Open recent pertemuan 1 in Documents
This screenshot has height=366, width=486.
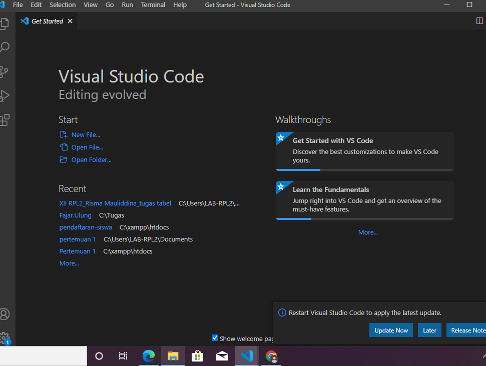tap(78, 239)
